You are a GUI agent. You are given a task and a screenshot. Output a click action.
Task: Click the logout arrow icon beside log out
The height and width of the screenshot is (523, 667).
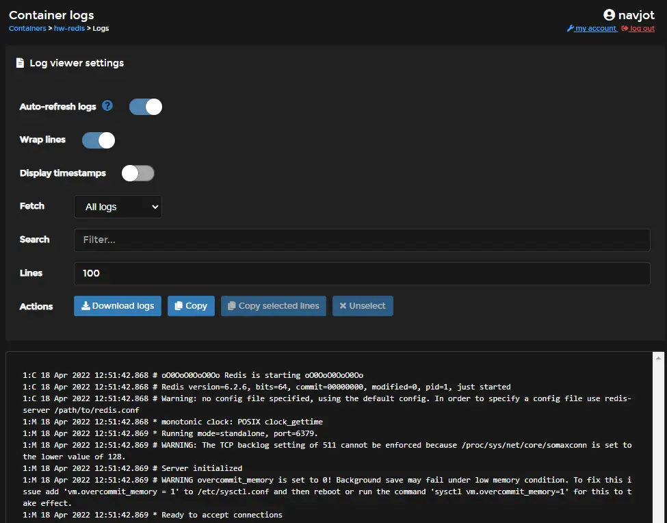[623, 28]
